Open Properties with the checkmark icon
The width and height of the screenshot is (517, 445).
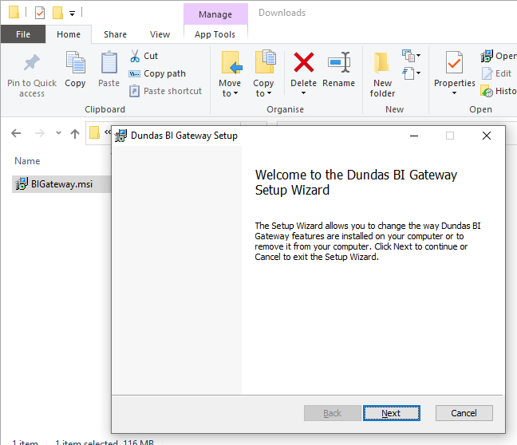(454, 63)
